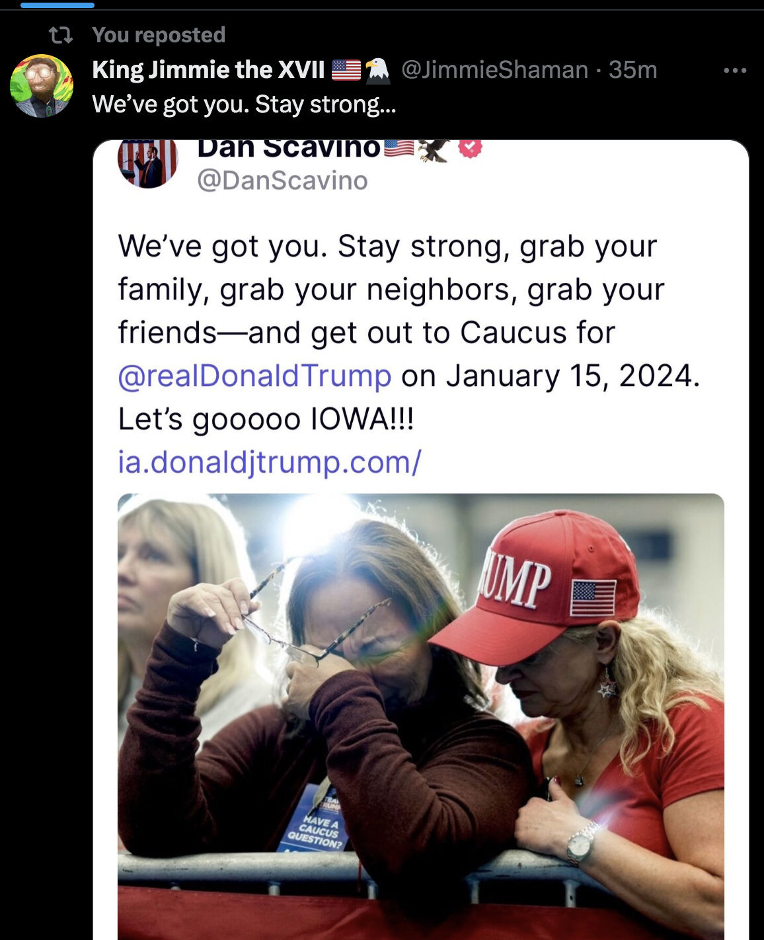Open the "You reposted" label
The image size is (764, 940).
[159, 34]
